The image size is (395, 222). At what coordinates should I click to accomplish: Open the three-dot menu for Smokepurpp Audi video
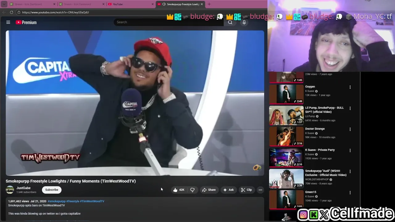(350, 172)
